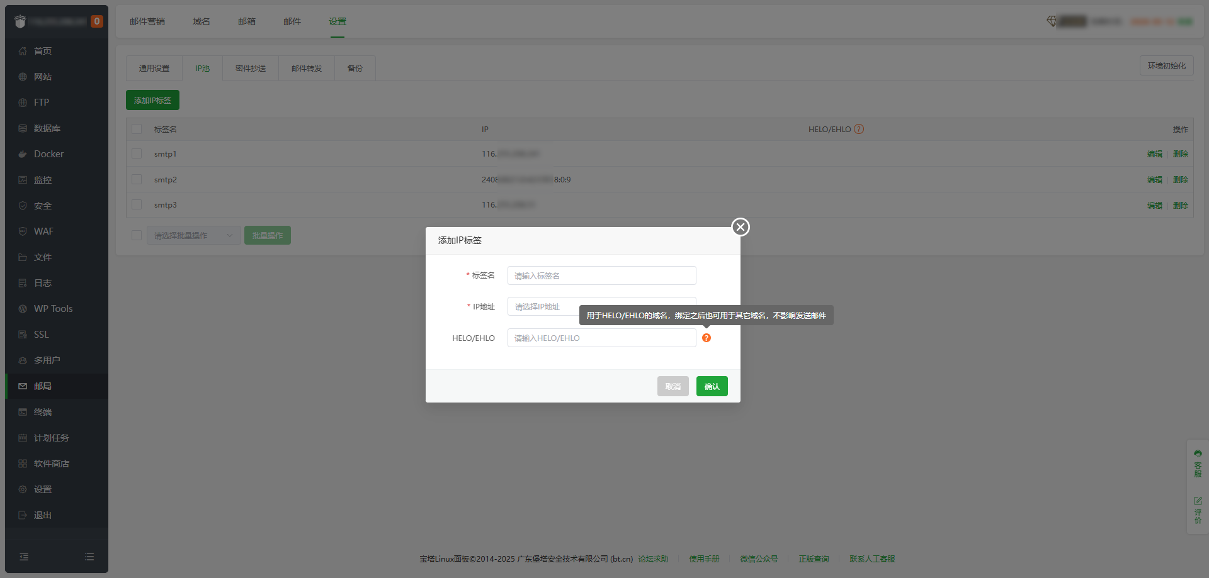The width and height of the screenshot is (1209, 578).
Task: Switch to the 密件抄送 sub-tab
Action: 251,68
